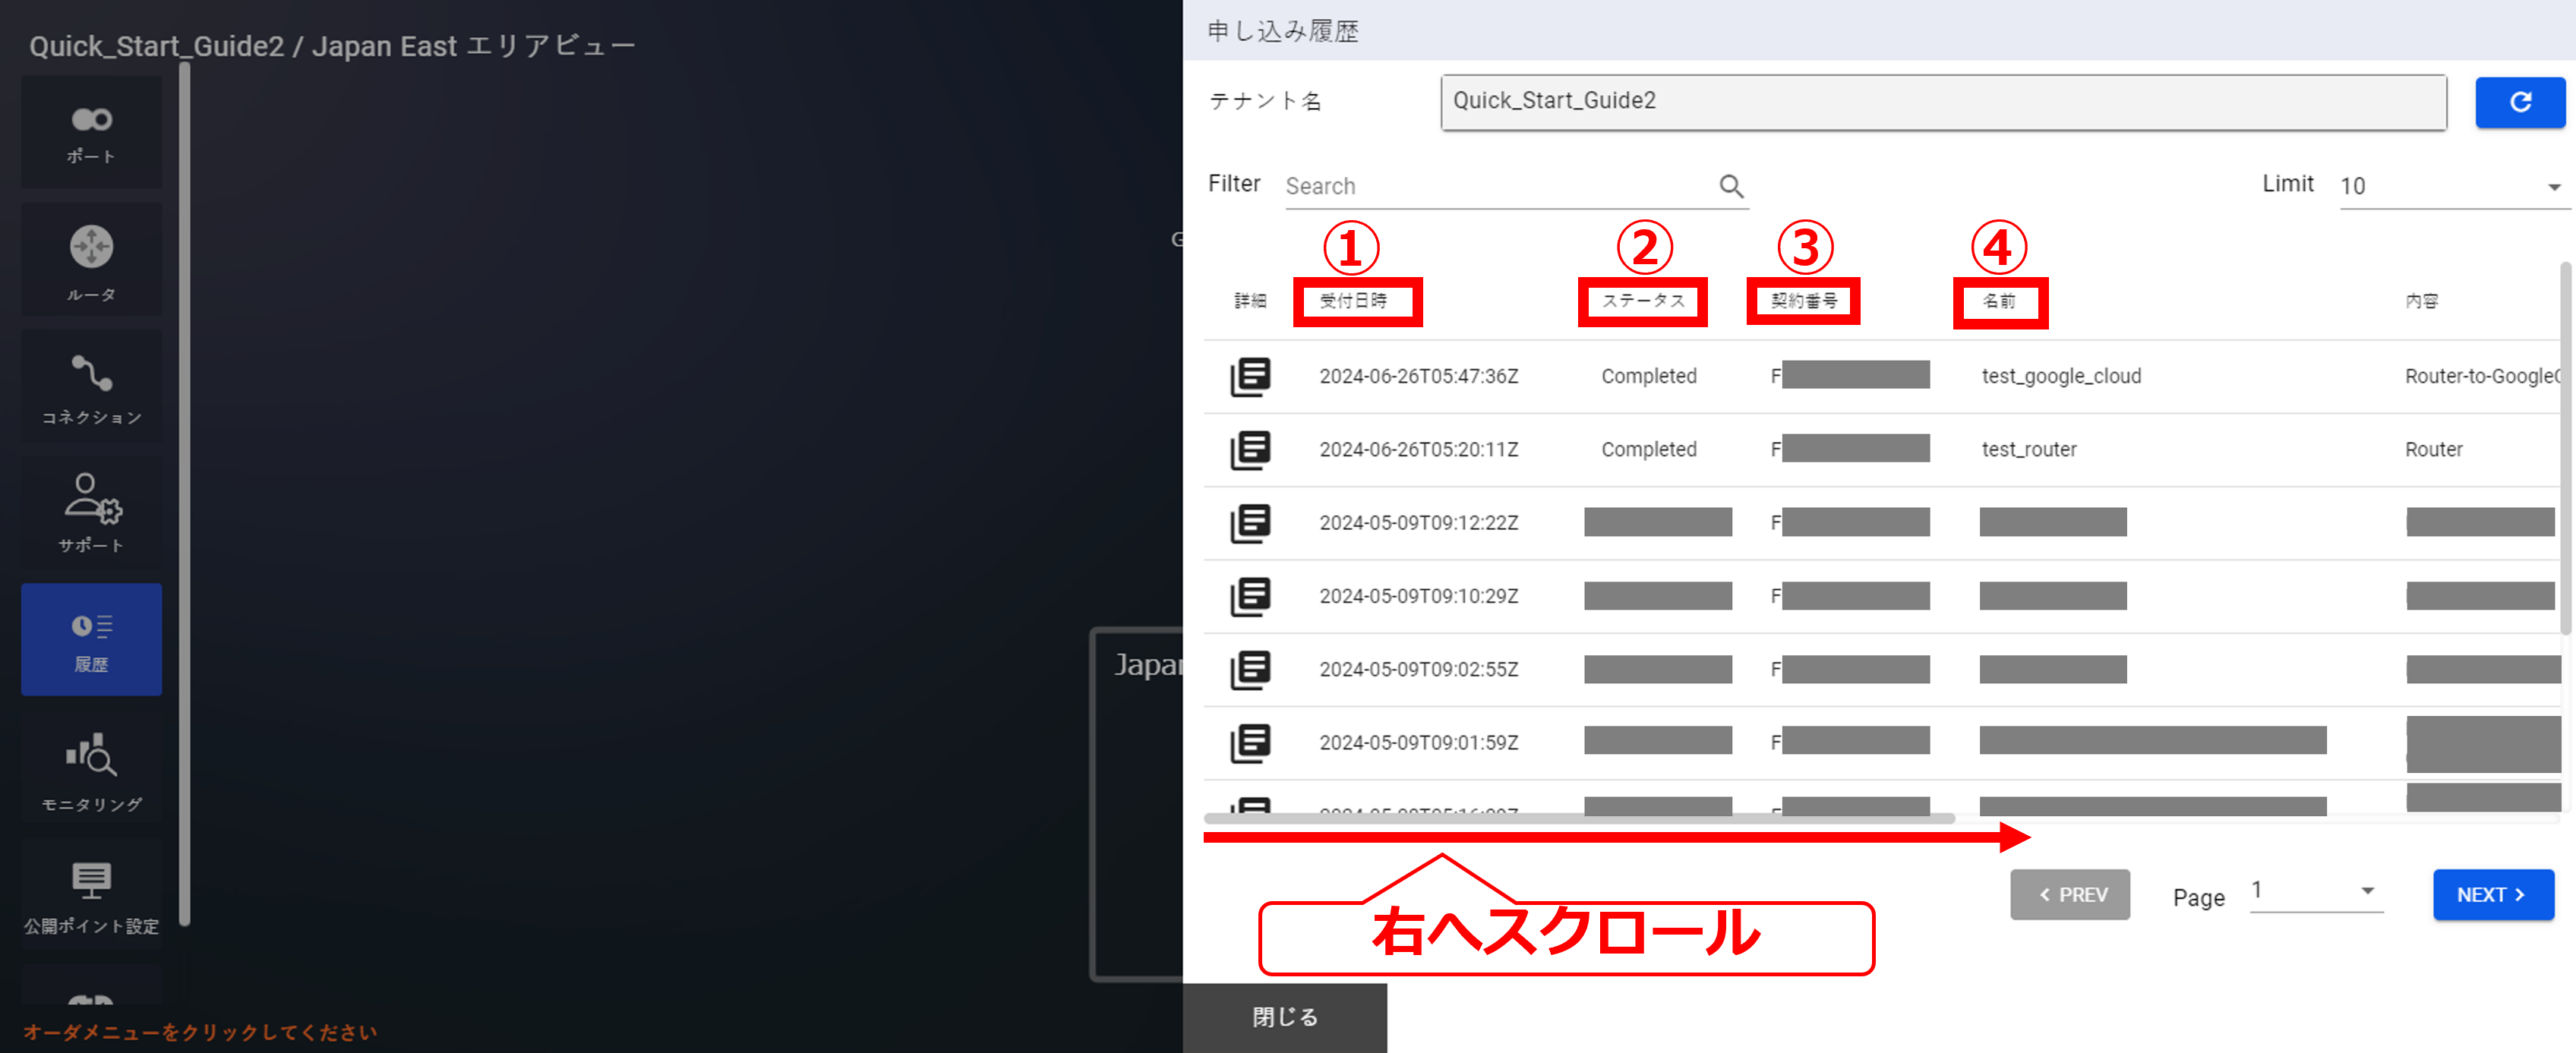Open details for the 2024-05-09T09:12:22Z entry
2576x1053 pixels.
(x=1250, y=523)
